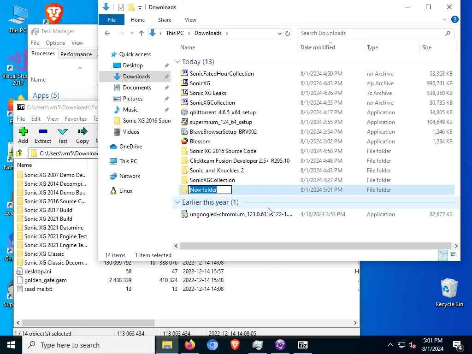The height and width of the screenshot is (354, 472).
Task: Open 7-Zip from the taskbar
Action: click(302, 345)
